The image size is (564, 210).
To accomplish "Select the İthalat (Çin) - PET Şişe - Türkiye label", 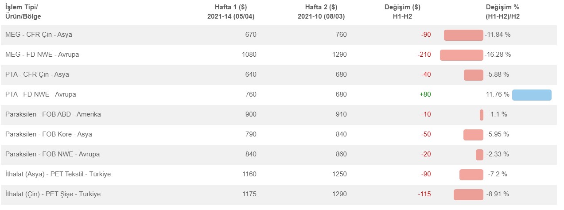I will [53, 194].
